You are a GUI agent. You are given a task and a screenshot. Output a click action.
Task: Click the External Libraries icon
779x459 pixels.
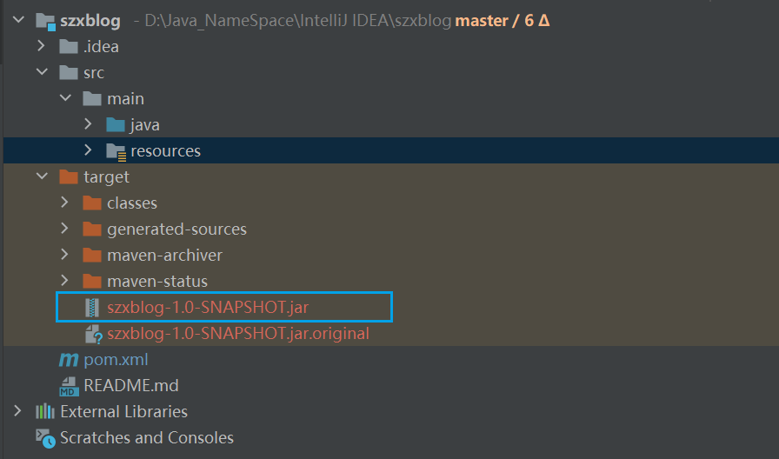pos(45,411)
